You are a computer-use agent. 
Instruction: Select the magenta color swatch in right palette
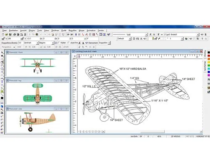[x=209, y=75]
